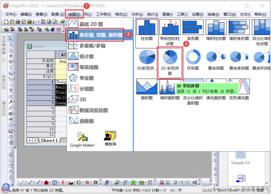This screenshot has height=194, width=271.
Task: Launch Graph Maker
Action: pos(82,139)
